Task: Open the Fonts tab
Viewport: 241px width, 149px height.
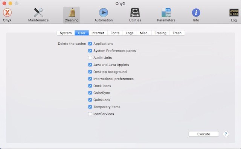Action: click(x=115, y=33)
